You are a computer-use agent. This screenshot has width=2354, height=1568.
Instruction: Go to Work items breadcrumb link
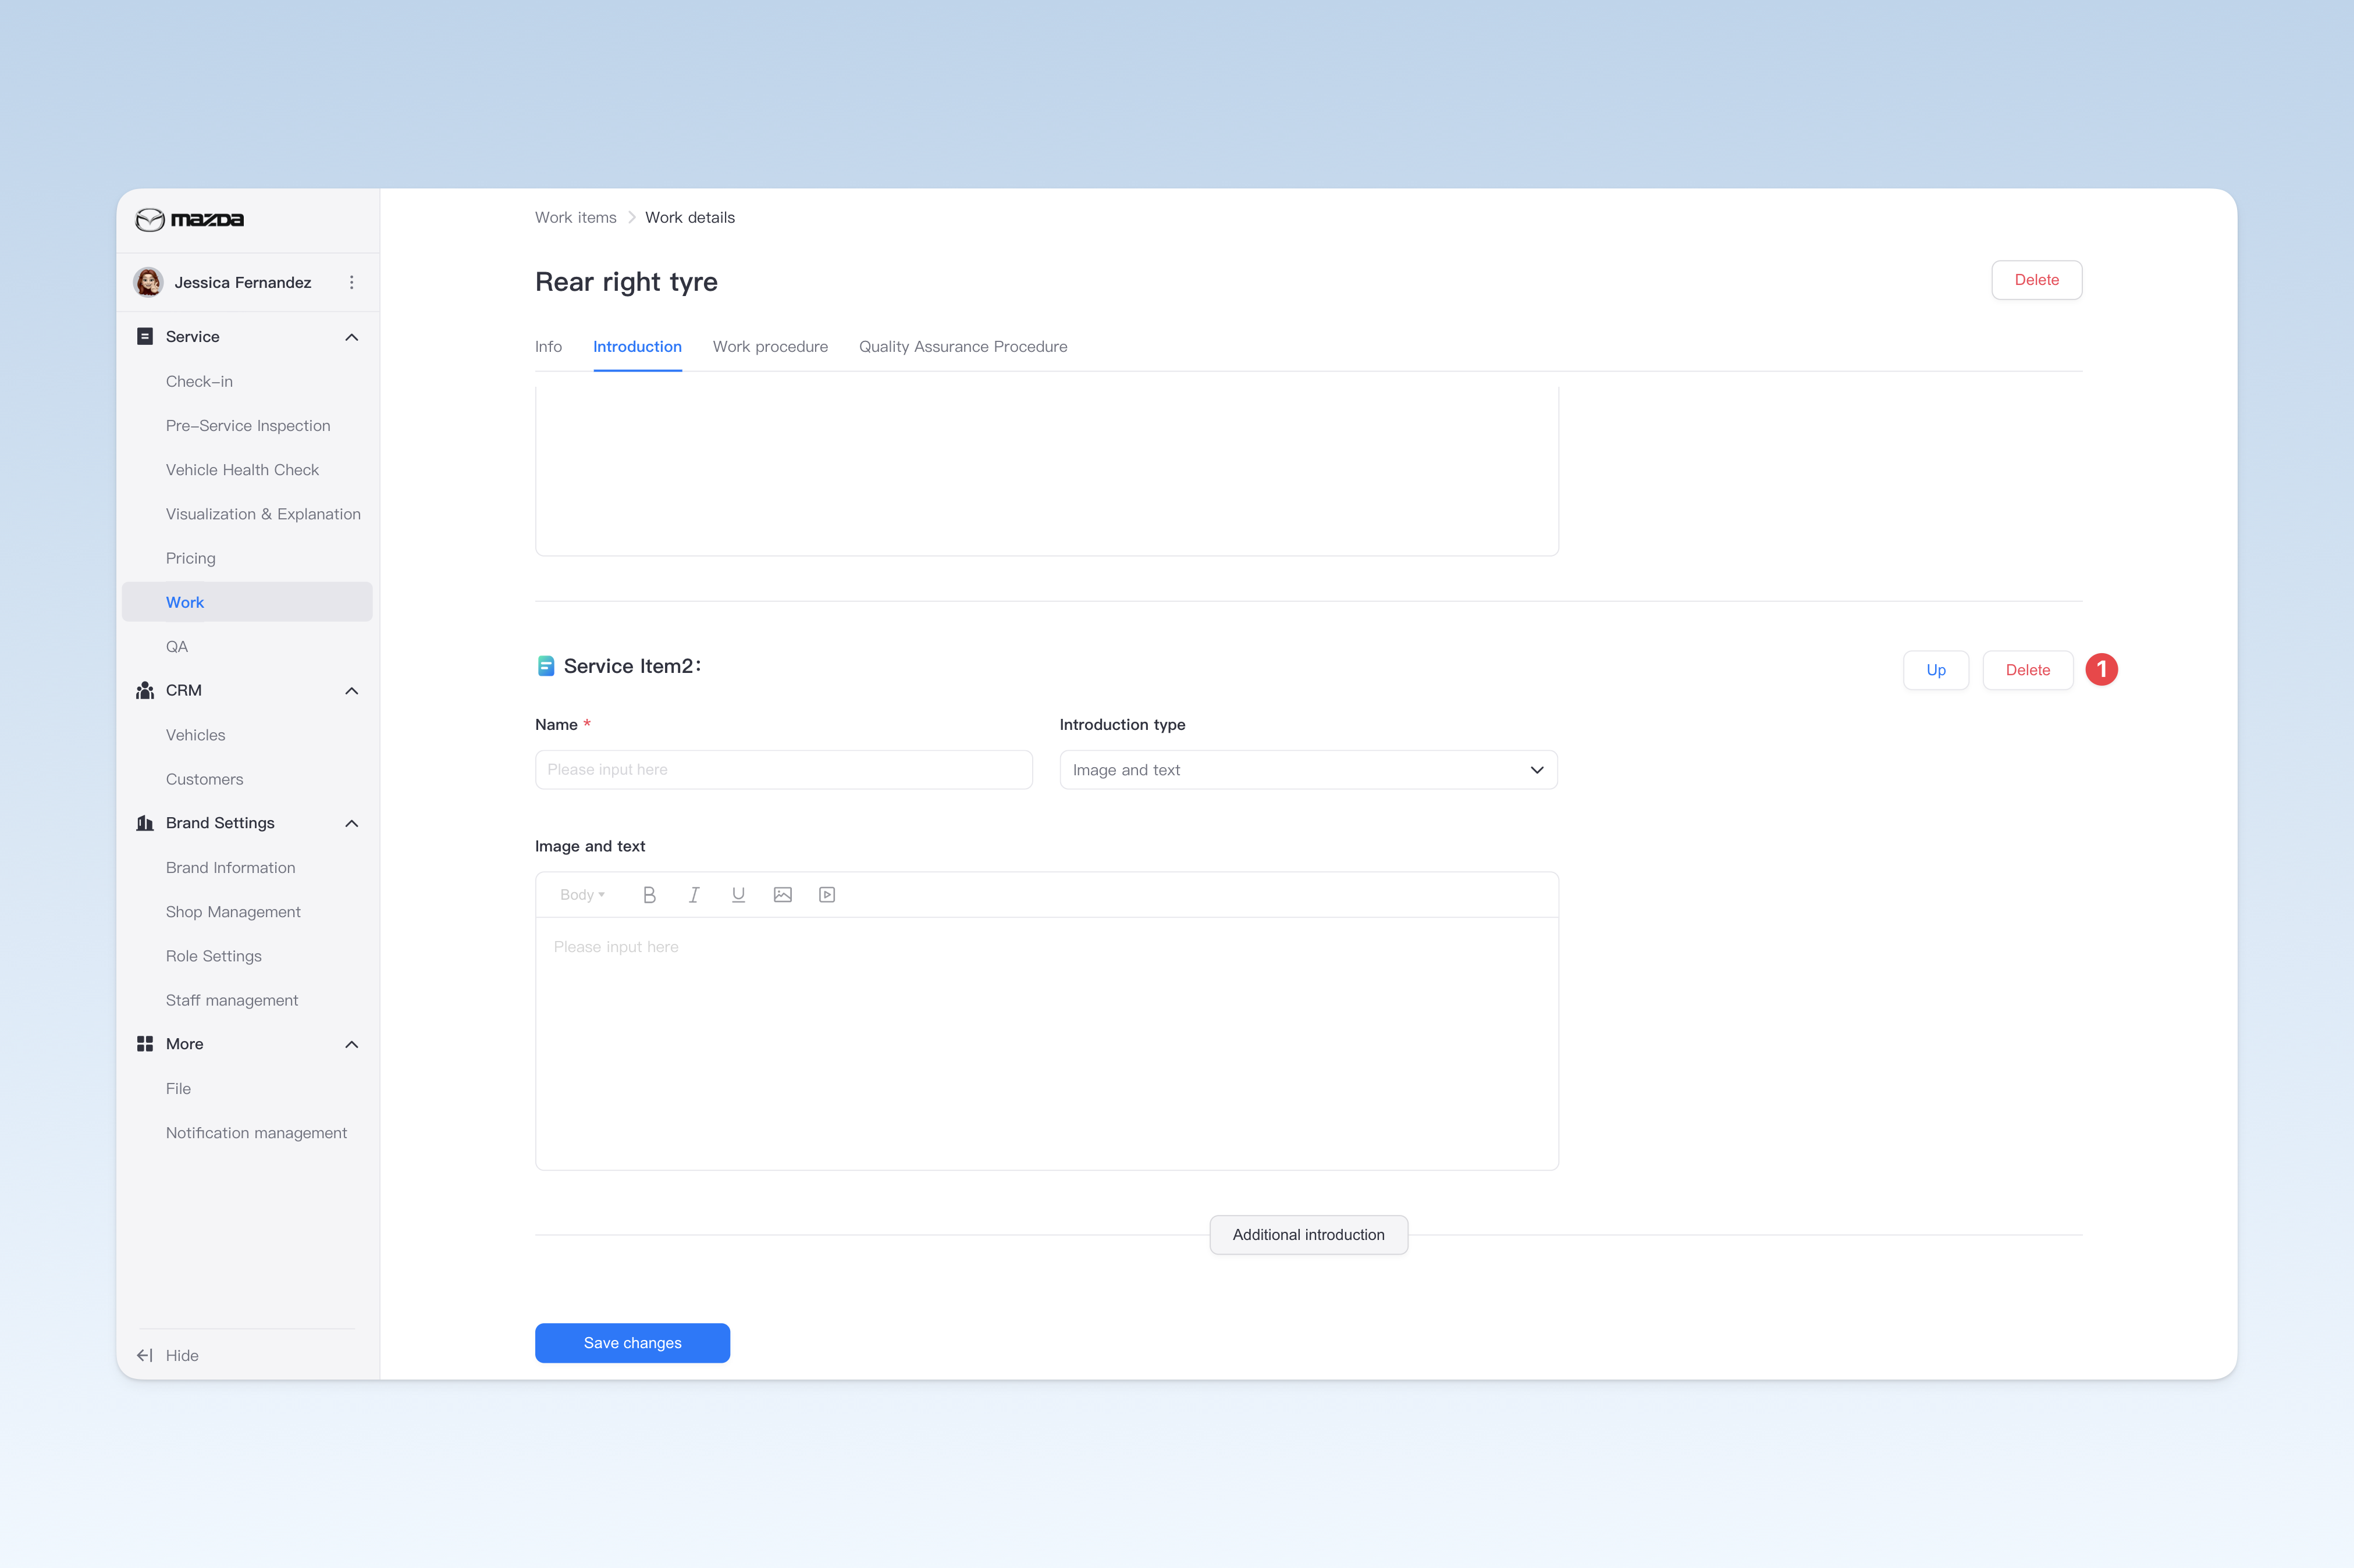click(x=575, y=218)
